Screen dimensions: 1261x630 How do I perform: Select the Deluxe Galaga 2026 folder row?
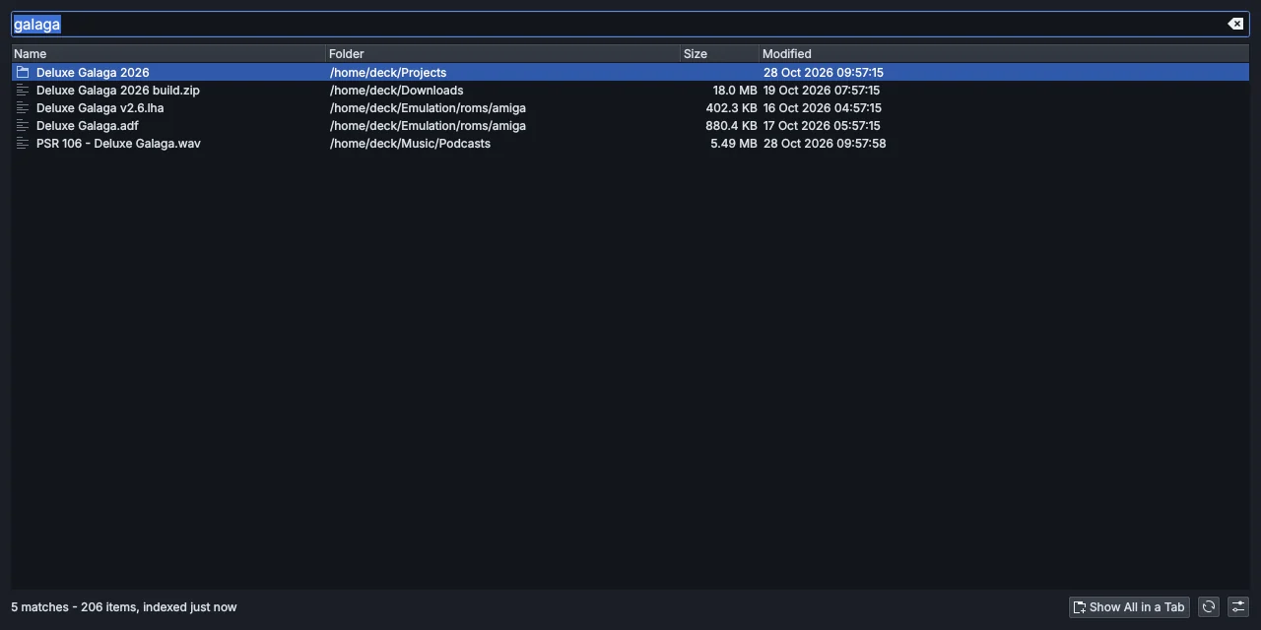630,72
